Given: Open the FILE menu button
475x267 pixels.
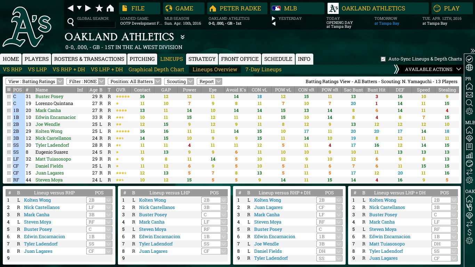Looking at the screenshot, I should click(139, 8).
